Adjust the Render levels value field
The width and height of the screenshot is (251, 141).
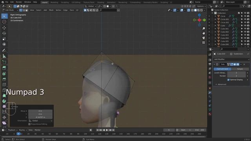click(x=236, y=76)
